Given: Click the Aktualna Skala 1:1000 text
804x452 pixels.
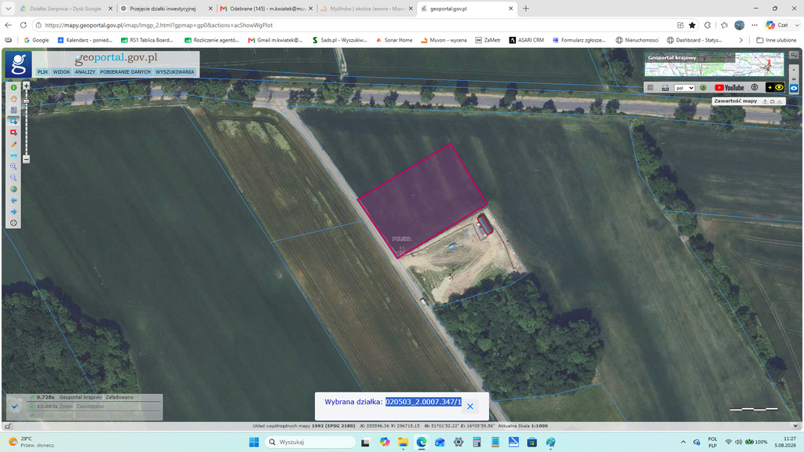Looking at the screenshot, I should pos(522,426).
